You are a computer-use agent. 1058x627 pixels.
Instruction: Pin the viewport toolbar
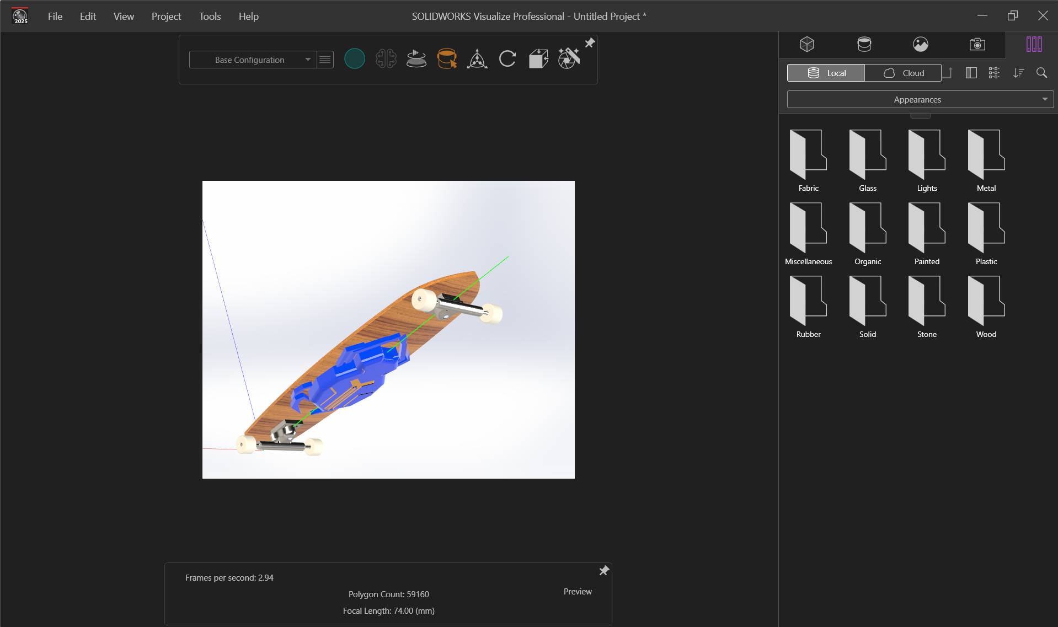point(590,42)
